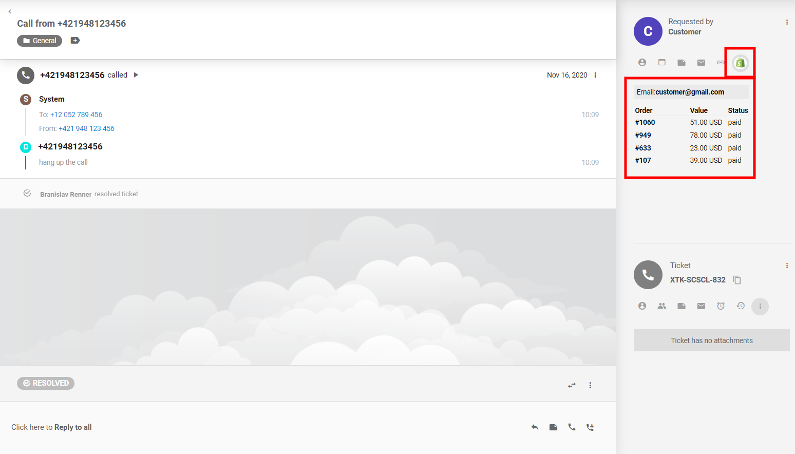This screenshot has width=795, height=454.
Task: Open the call message options menu
Action: point(595,75)
